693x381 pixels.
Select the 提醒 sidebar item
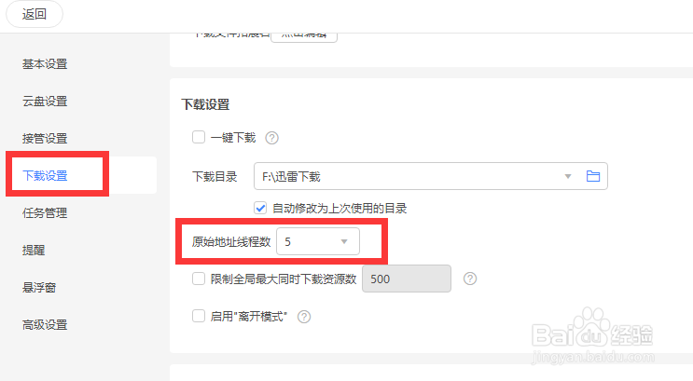(x=34, y=250)
